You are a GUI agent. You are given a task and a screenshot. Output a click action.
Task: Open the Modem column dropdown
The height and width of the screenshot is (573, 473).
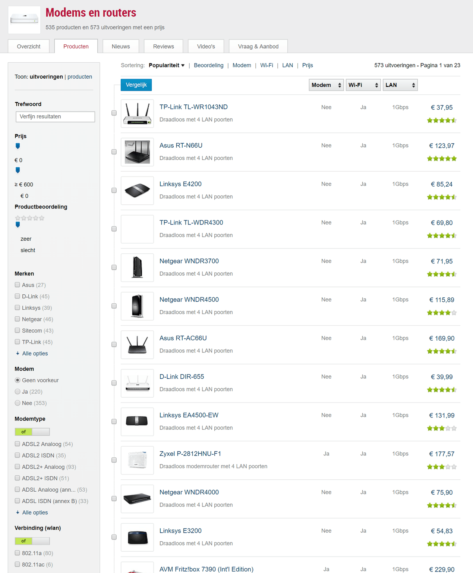[326, 85]
